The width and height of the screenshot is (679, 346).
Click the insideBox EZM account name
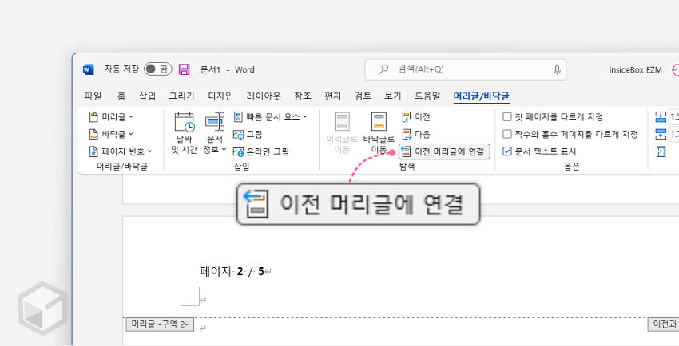pyautogui.click(x=635, y=69)
